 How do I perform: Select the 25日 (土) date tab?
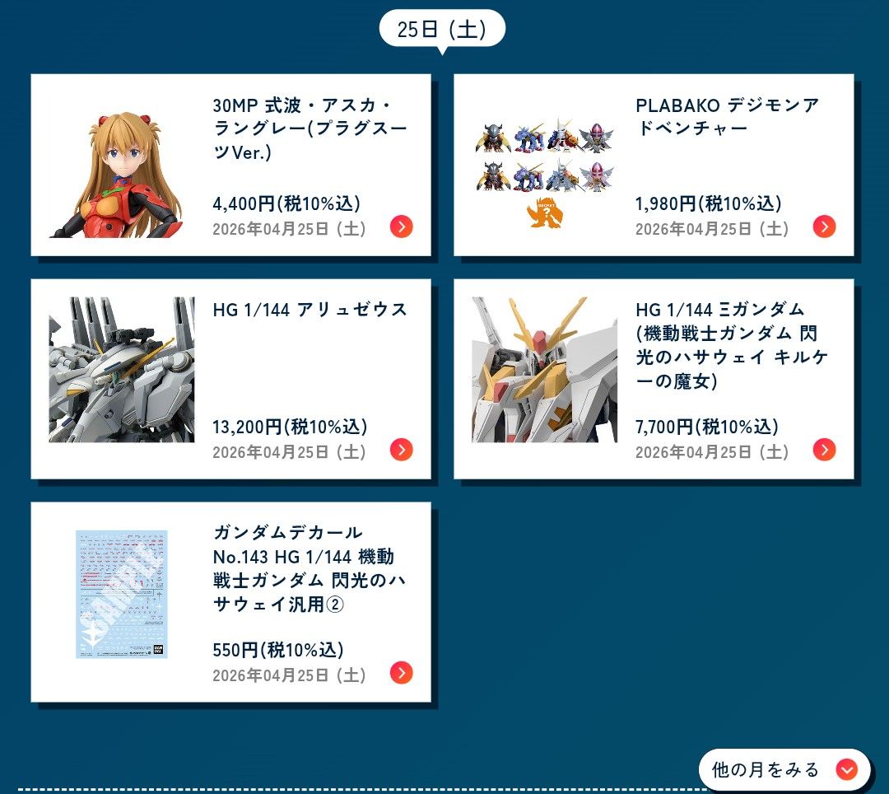[x=442, y=29]
